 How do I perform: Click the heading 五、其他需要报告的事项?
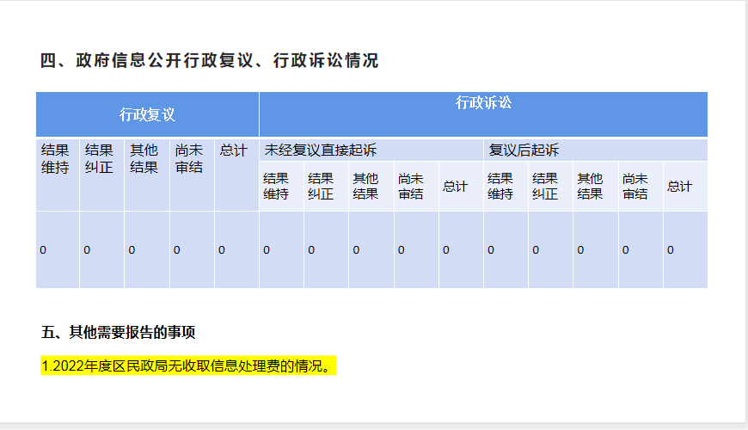point(119,332)
